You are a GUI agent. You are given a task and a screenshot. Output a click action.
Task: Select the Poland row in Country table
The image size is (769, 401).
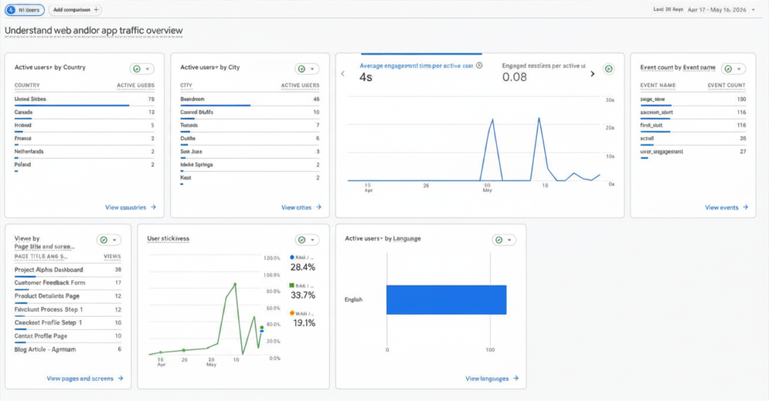point(84,165)
